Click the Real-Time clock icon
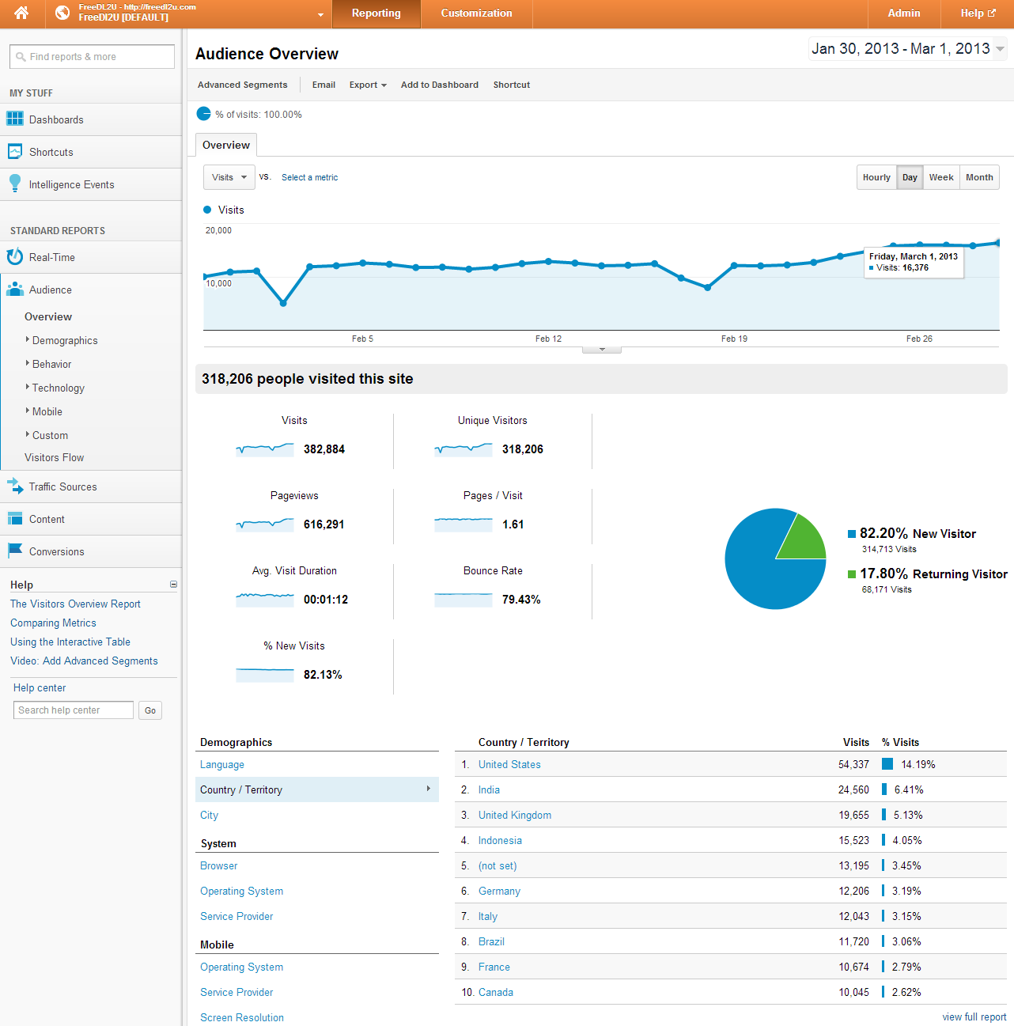 15,257
